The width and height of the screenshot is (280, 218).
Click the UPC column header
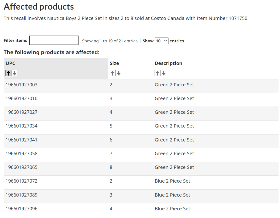click(x=11, y=63)
